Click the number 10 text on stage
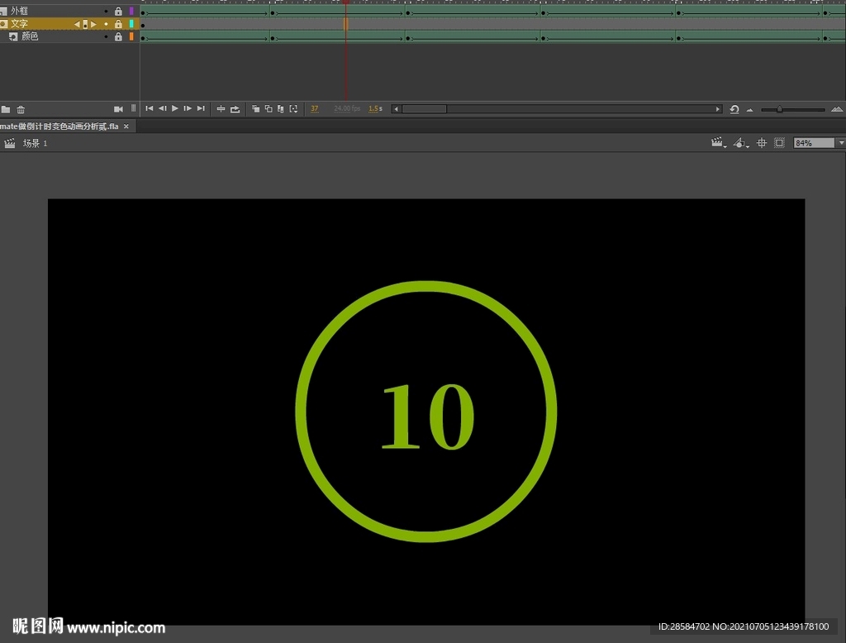Image resolution: width=846 pixels, height=643 pixels. point(428,417)
